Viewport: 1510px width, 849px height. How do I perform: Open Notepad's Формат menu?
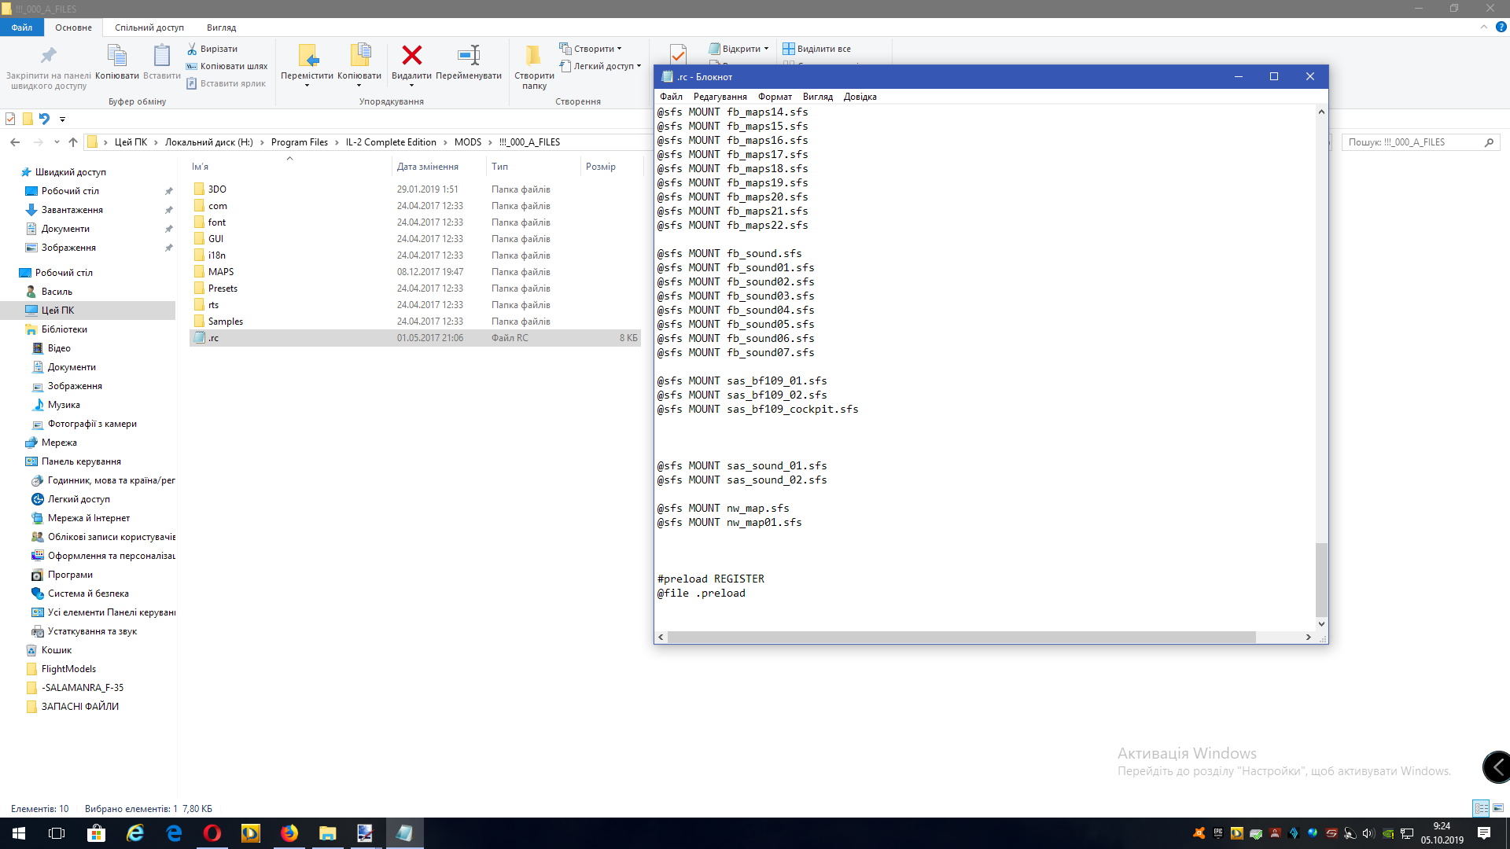(x=774, y=97)
